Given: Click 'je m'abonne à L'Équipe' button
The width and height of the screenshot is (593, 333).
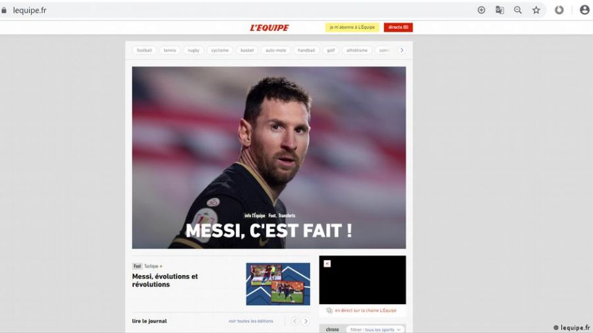Looking at the screenshot, I should pyautogui.click(x=352, y=27).
